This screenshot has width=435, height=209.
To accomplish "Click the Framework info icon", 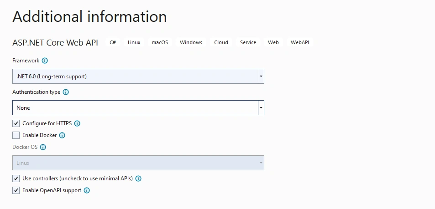I will pyautogui.click(x=45, y=61).
